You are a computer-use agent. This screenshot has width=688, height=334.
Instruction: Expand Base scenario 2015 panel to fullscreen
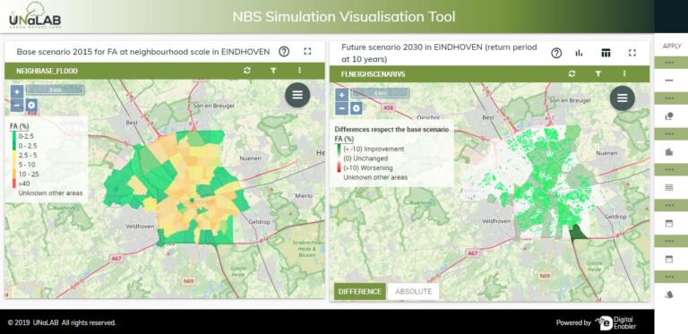tap(307, 52)
